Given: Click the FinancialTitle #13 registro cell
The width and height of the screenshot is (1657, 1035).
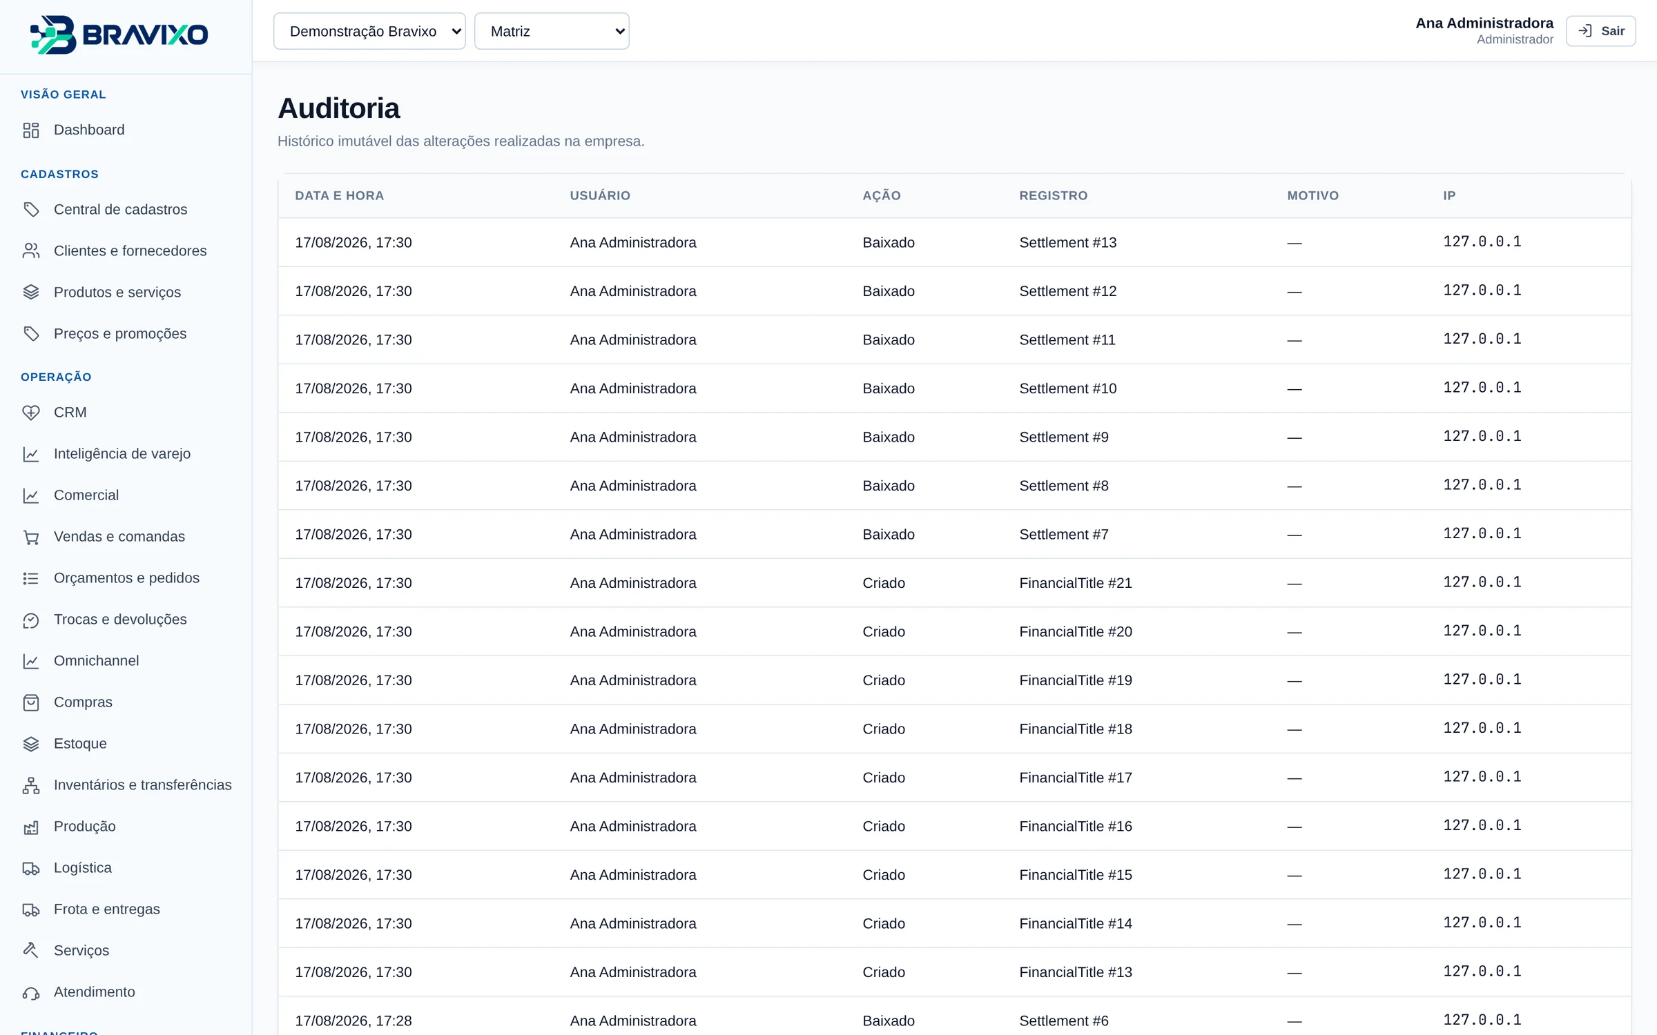Looking at the screenshot, I should click(1076, 972).
